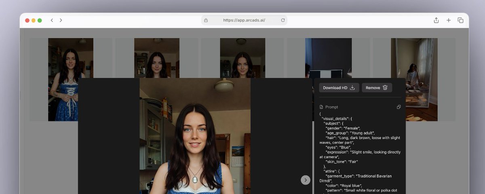Show the tab overview icon

pos(460,20)
